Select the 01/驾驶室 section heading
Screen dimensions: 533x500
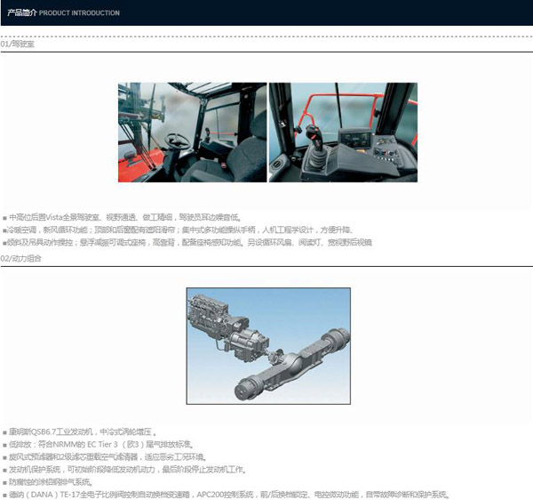(x=18, y=43)
